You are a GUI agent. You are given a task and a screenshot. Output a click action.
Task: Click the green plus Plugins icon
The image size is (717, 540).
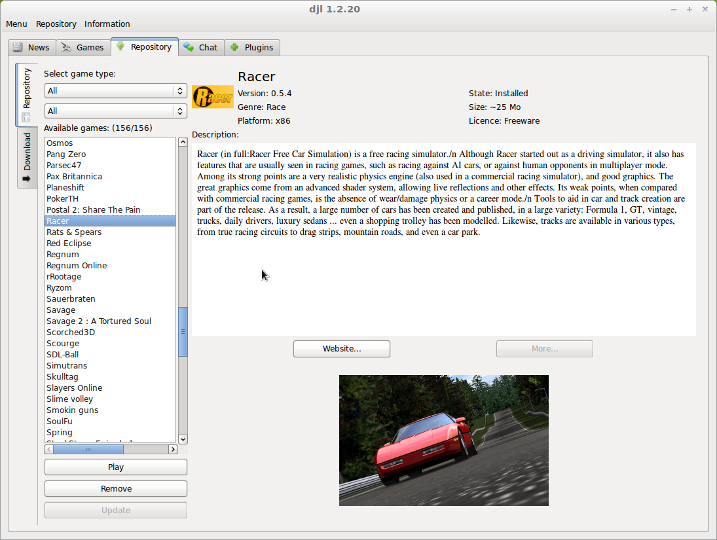point(233,47)
